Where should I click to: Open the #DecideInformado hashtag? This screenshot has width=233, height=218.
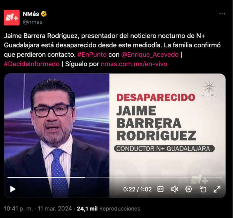click(32, 64)
